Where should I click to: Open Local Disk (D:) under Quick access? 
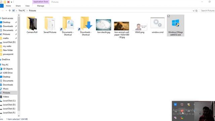[9, 42]
